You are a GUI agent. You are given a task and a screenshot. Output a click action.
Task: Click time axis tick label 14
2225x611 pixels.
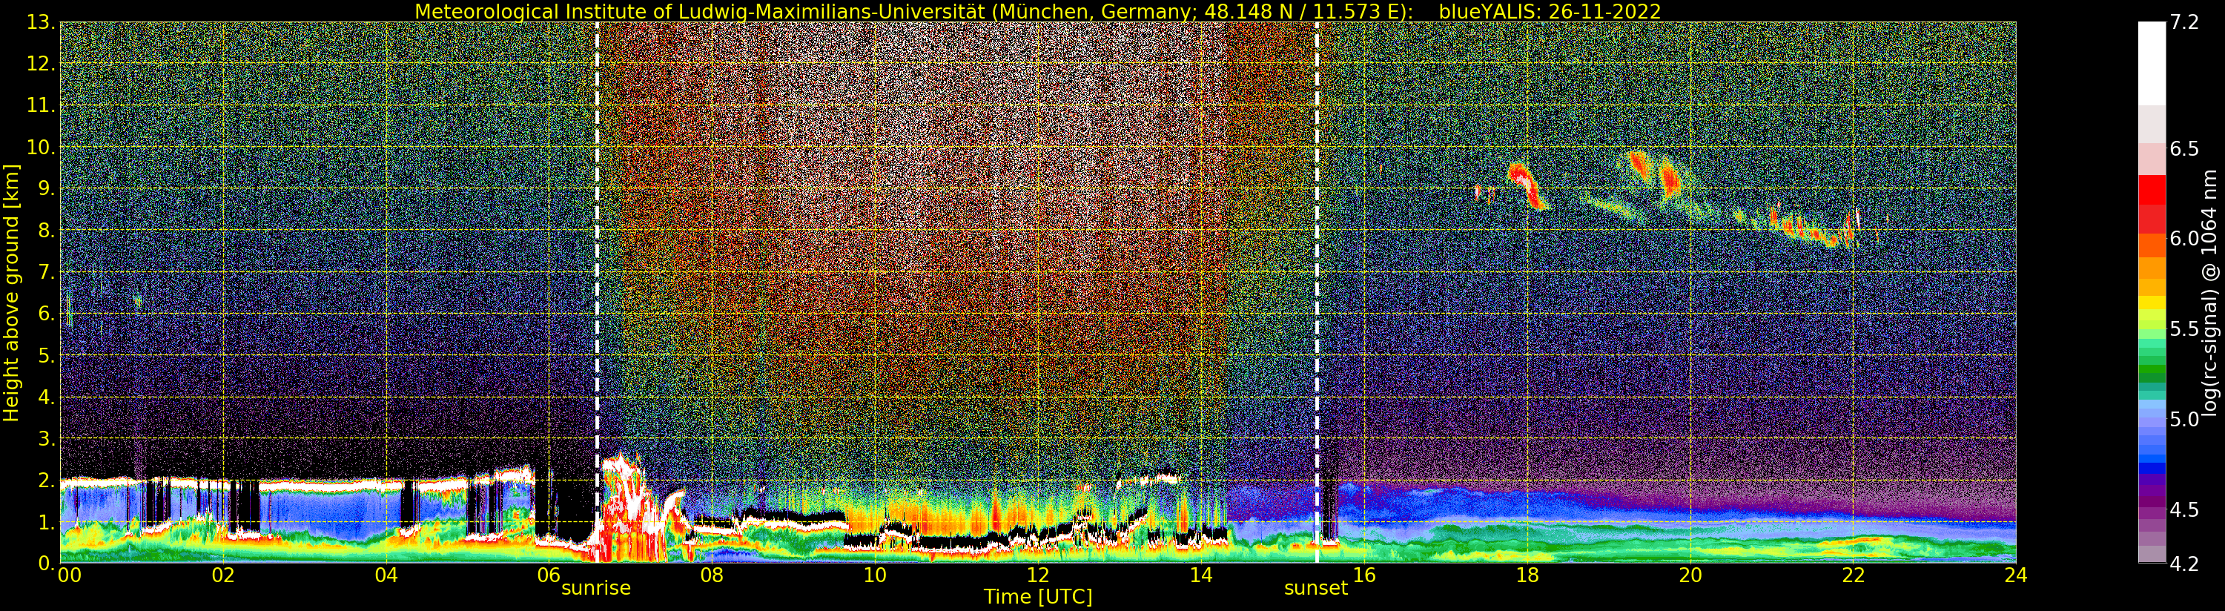point(1200,575)
